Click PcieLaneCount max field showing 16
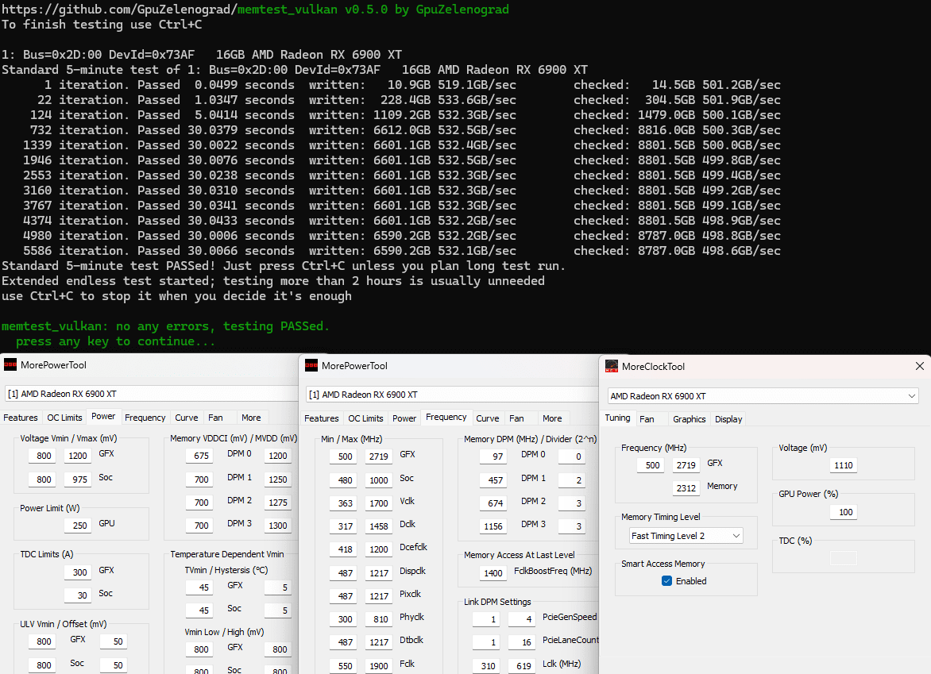The width and height of the screenshot is (931, 674). pos(521,642)
